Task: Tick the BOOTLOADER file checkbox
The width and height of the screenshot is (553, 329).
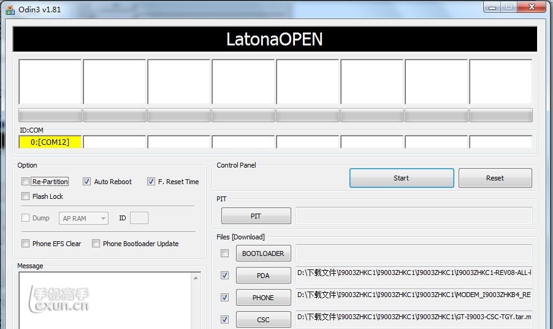Action: pyautogui.click(x=224, y=253)
